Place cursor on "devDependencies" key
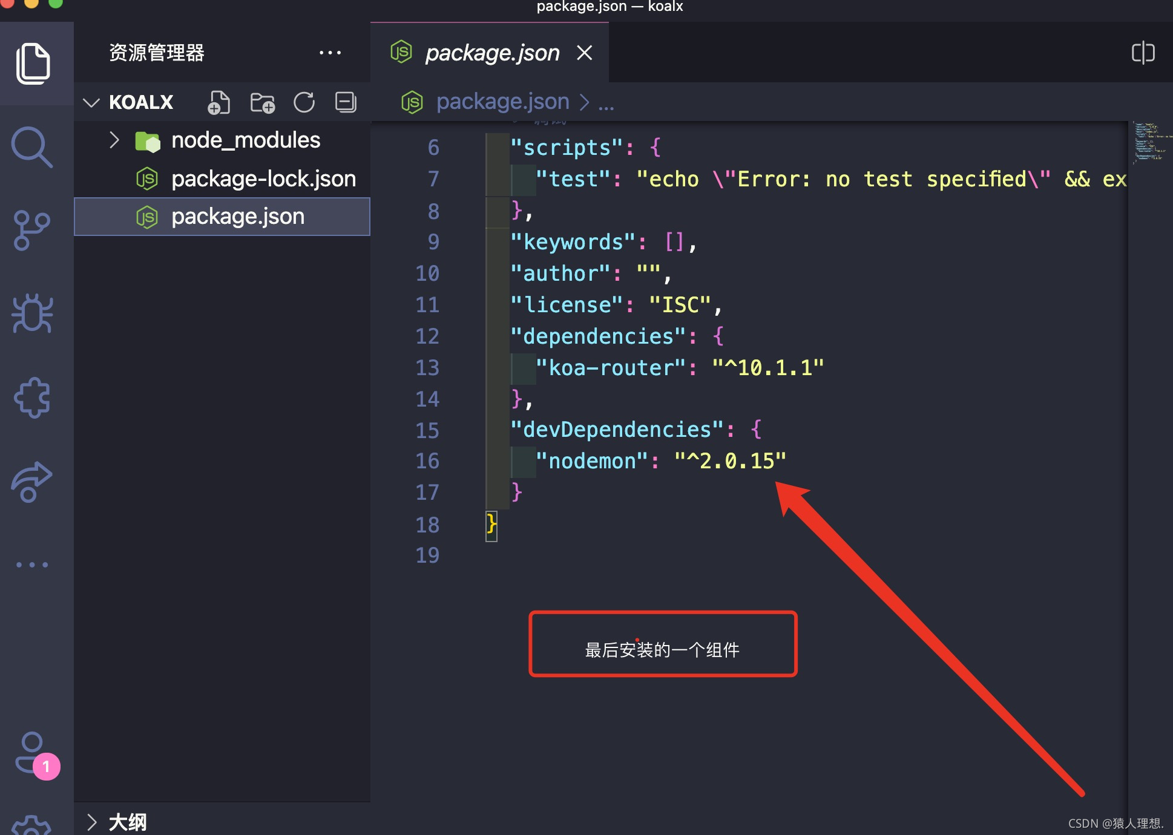The height and width of the screenshot is (835, 1173). pos(617,430)
